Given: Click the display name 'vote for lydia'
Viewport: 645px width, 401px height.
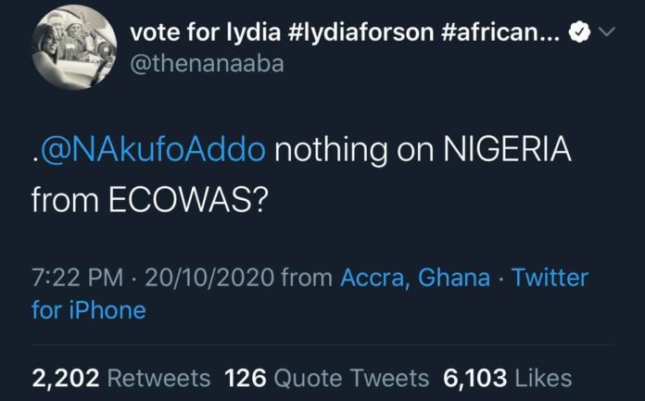Looking at the screenshot, I should tap(205, 32).
